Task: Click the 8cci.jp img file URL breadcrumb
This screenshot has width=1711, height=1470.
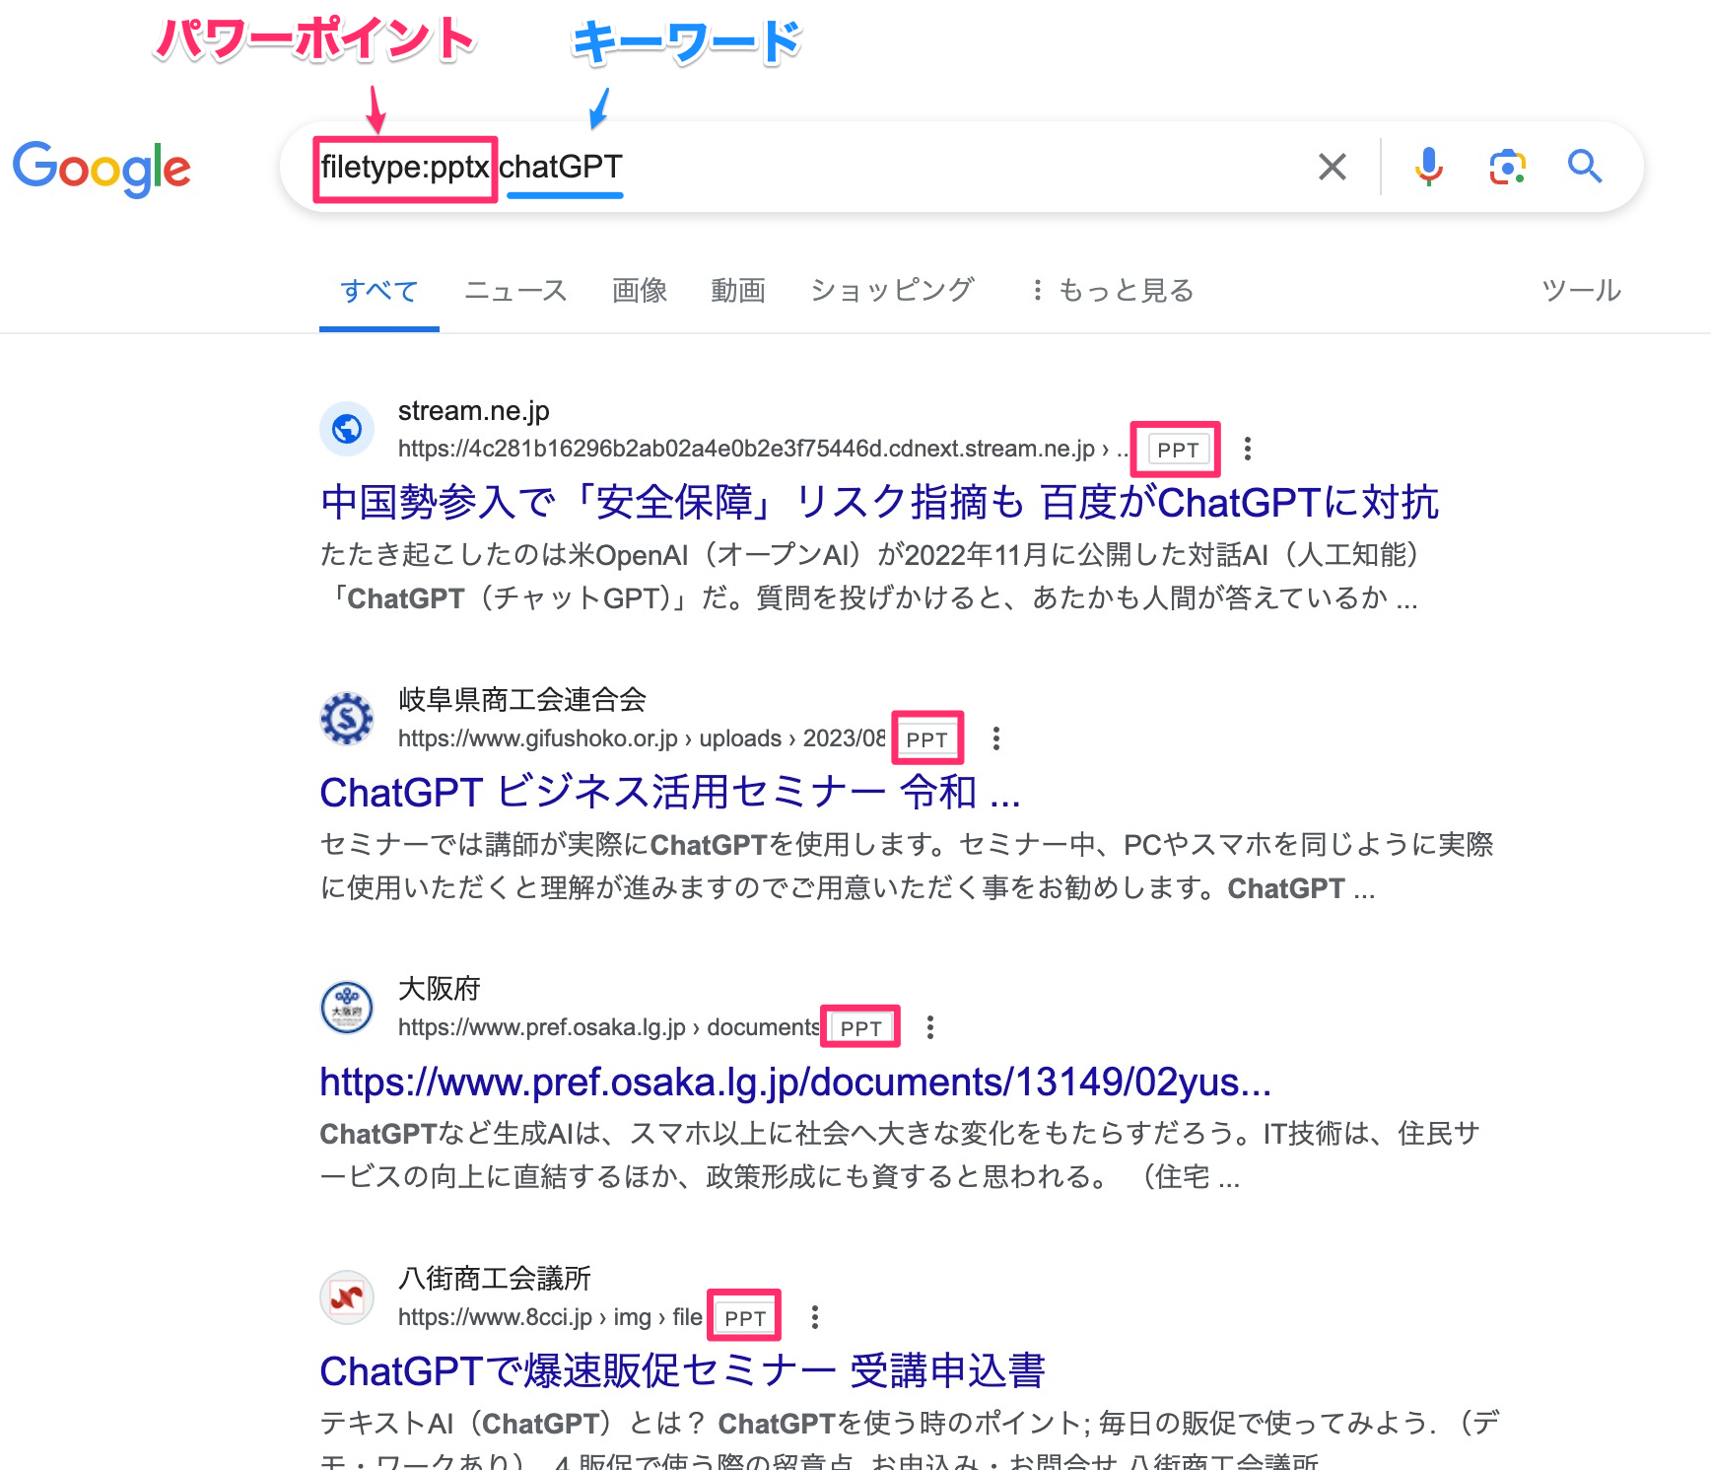Action: click(x=550, y=1317)
